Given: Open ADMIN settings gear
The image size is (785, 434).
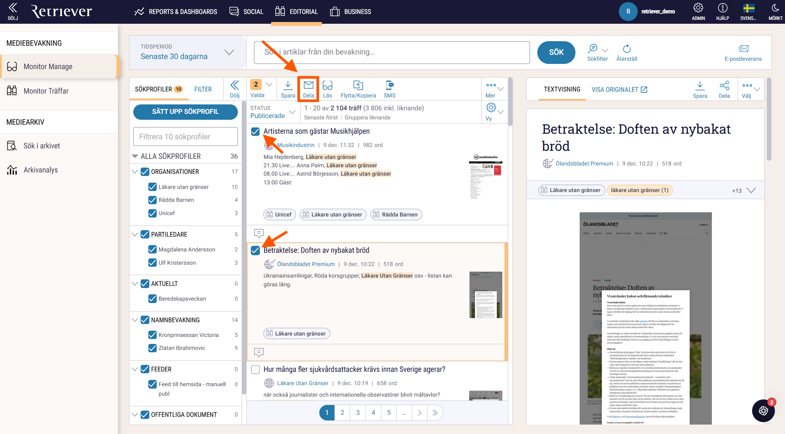Looking at the screenshot, I should coord(698,12).
